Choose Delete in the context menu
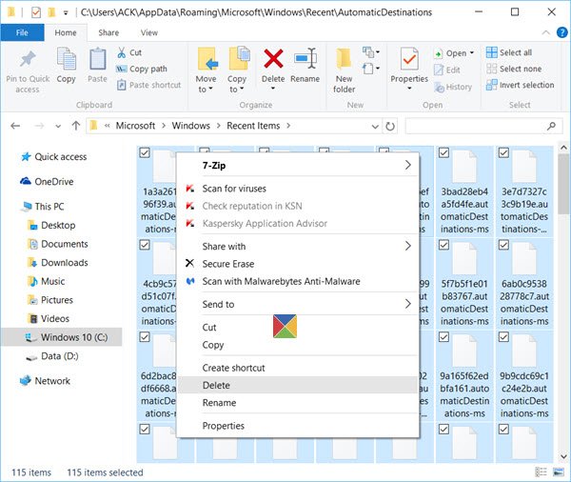Viewport: 571px width, 482px height. (297, 386)
